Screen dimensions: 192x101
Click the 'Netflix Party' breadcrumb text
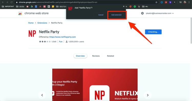[x=57, y=23]
